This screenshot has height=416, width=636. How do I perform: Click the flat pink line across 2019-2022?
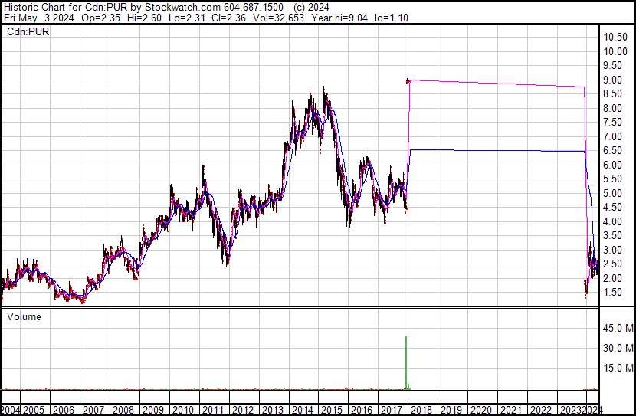pos(498,83)
